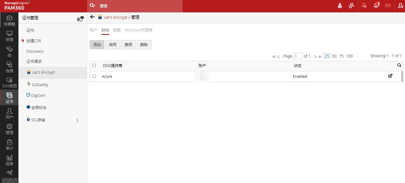Click the rocket icon in top bar

click(340, 6)
